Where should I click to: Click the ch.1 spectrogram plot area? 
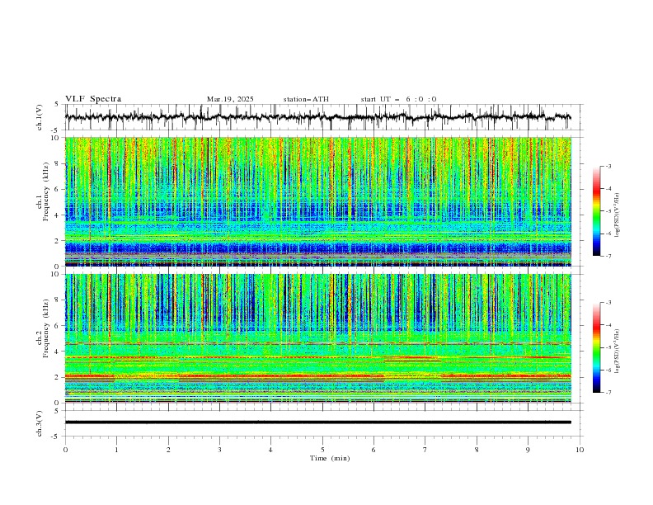[317, 201]
